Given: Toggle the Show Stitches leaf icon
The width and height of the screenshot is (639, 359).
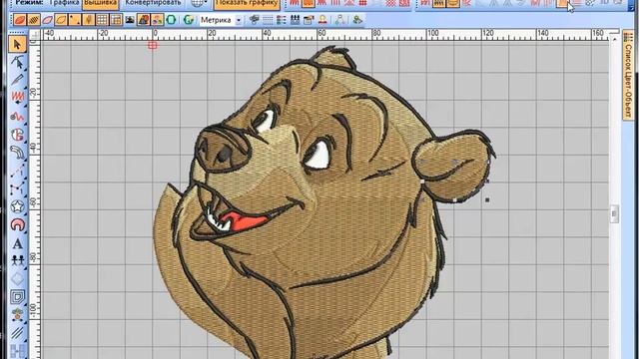Looking at the screenshot, I should [x=20, y=20].
